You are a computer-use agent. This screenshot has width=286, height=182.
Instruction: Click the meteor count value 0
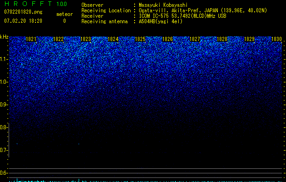click(x=65, y=21)
